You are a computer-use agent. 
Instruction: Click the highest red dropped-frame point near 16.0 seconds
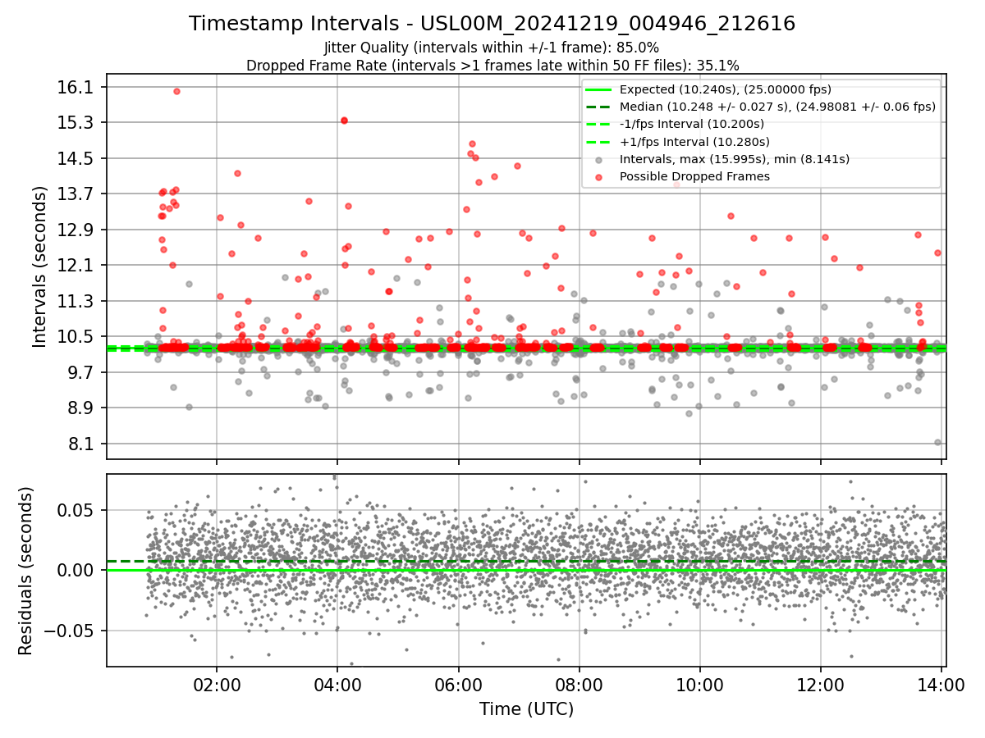(176, 91)
